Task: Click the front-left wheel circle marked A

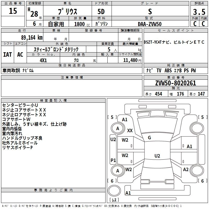Action: pos(118,128)
